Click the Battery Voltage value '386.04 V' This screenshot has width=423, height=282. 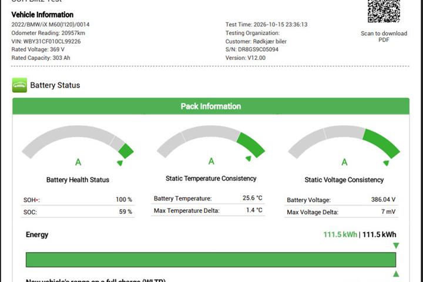[x=383, y=199]
